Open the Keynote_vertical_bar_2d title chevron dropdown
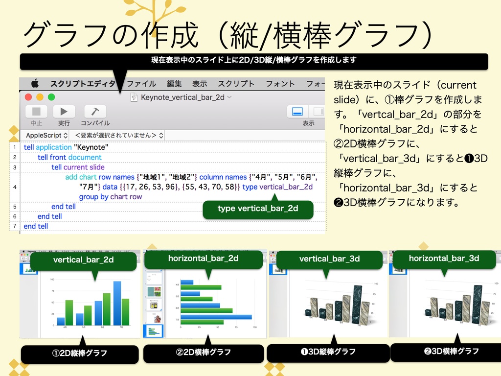This screenshot has height=376, width=501. coord(228,97)
